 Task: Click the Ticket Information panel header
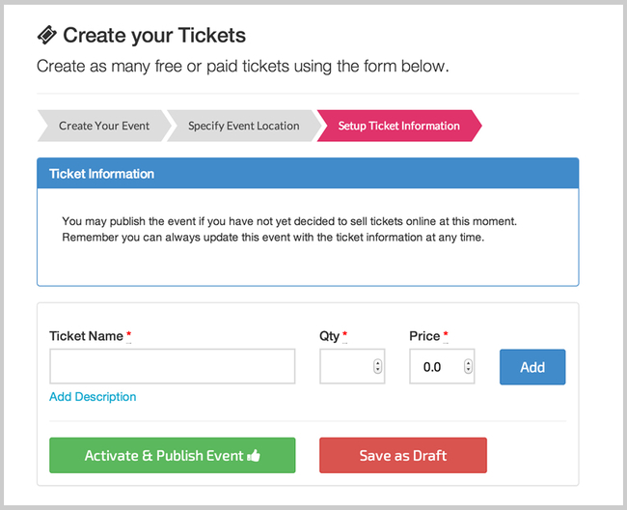click(x=308, y=175)
